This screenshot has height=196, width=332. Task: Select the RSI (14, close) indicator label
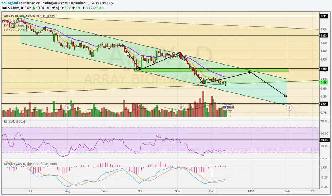14,122
